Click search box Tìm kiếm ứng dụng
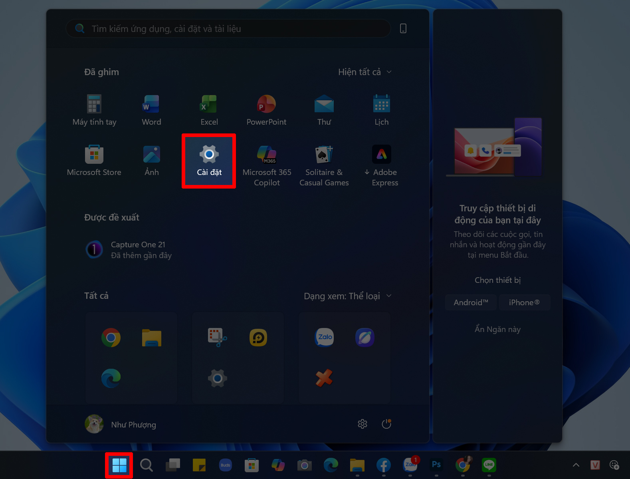Screen dimensions: 630x479 (228, 28)
